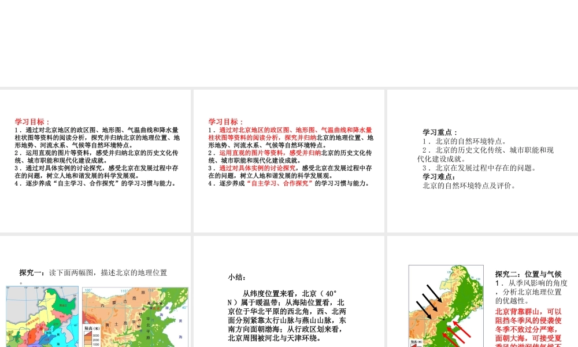This screenshot has height=347, width=578.
Task: Select the 学习目标 slide with red highlights
Action: point(288,161)
